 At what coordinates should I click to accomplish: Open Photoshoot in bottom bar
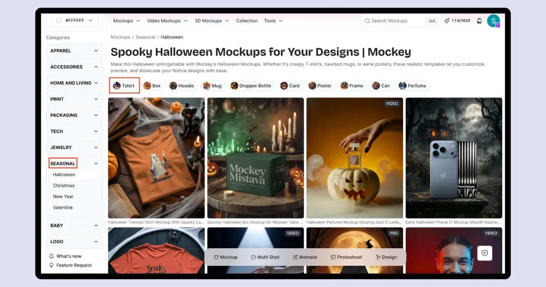click(x=346, y=257)
